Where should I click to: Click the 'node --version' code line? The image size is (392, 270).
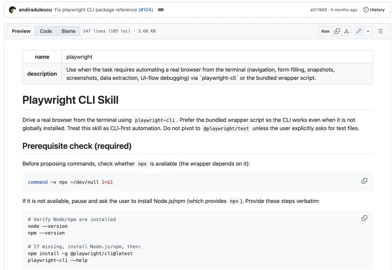48,226
